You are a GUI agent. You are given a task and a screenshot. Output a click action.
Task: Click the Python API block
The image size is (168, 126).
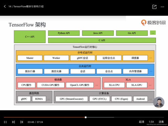pyautogui.click(x=64, y=33)
